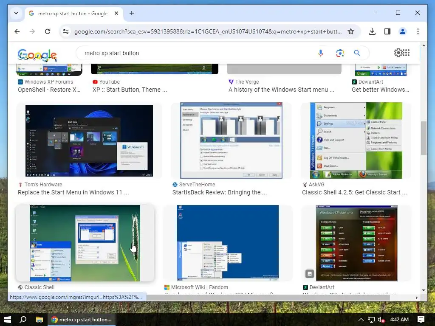Click horizontal scrollbar right arrow
This screenshot has height=326, width=435.
[x=416, y=298]
